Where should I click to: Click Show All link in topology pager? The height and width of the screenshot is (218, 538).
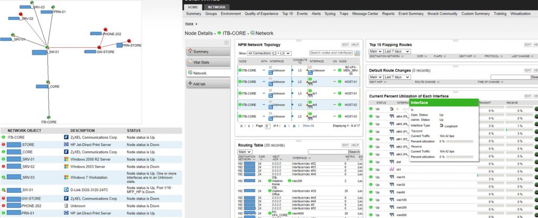click(x=308, y=126)
